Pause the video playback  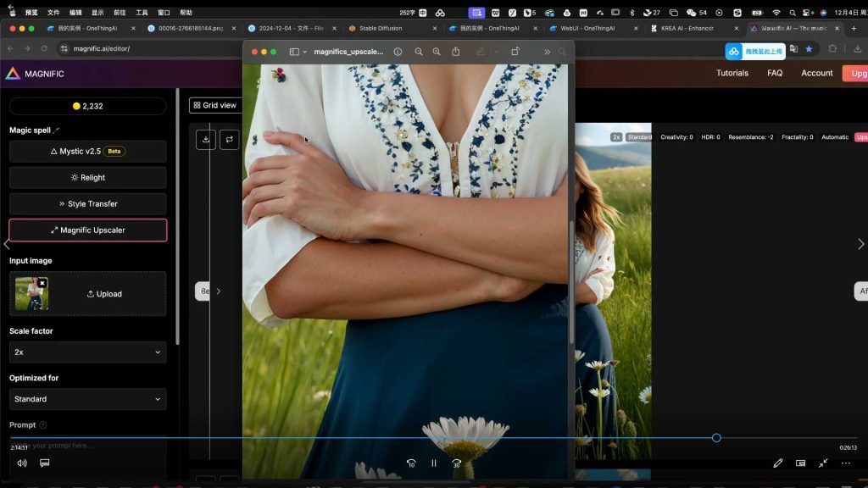tap(434, 463)
